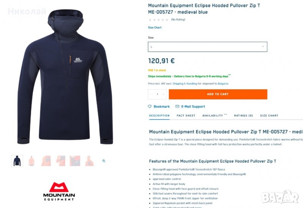
Task: Decrease quantity with the minus button
Action: 151,94
